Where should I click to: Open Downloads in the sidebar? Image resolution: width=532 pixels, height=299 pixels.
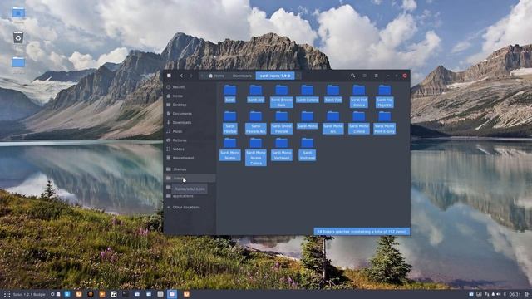(x=190, y=122)
